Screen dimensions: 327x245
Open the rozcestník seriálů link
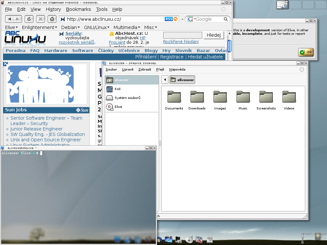point(77,42)
